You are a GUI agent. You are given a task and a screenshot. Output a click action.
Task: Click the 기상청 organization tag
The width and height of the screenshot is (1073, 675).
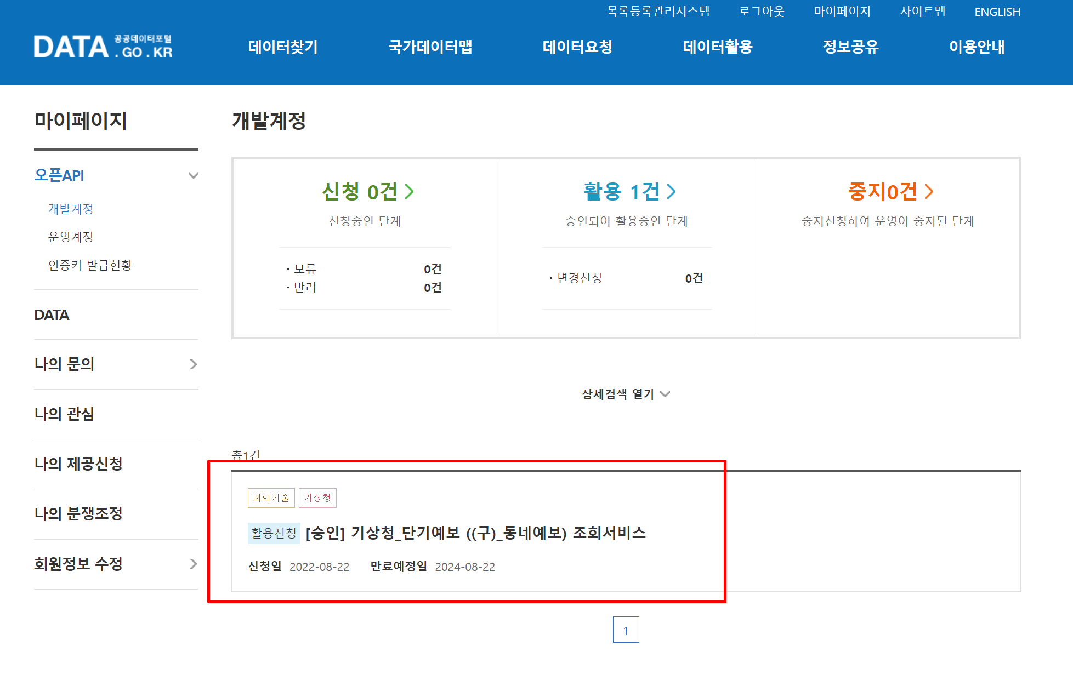pyautogui.click(x=317, y=497)
